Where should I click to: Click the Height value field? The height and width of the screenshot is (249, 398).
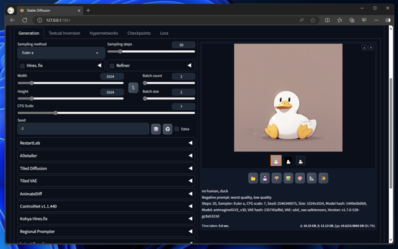pos(112,92)
